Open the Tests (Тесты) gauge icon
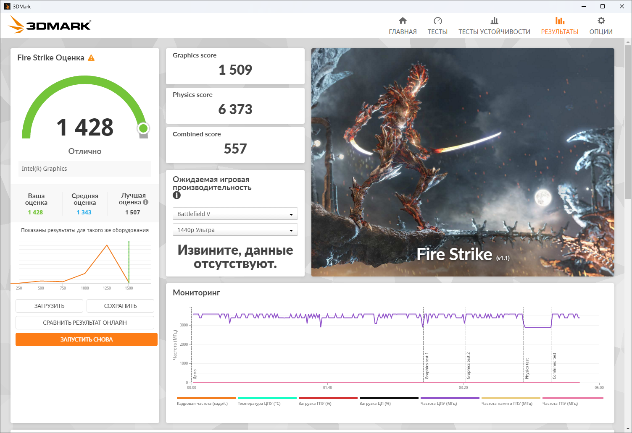The height and width of the screenshot is (433, 632). pos(437,21)
